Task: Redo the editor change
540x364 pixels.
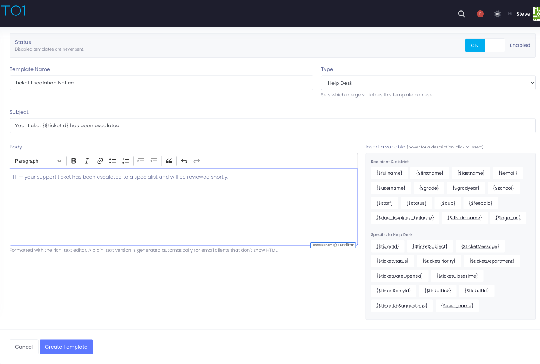Action: point(197,161)
